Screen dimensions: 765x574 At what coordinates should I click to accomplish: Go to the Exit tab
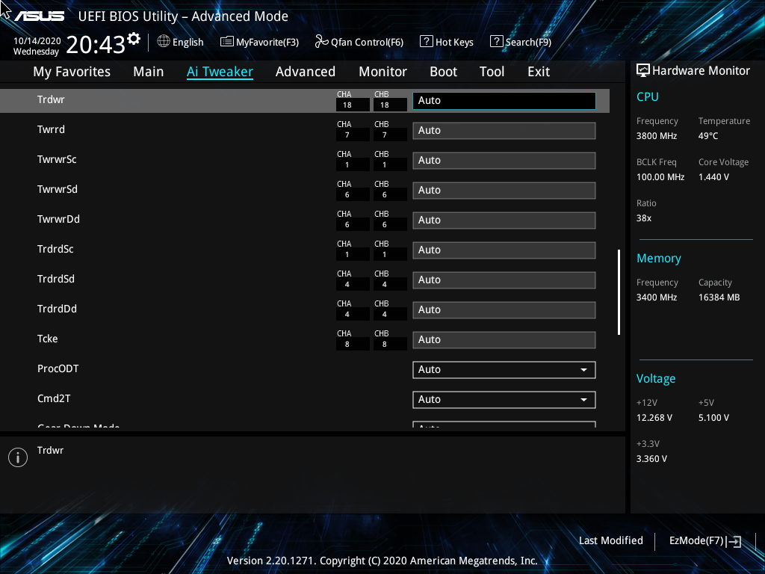[539, 72]
